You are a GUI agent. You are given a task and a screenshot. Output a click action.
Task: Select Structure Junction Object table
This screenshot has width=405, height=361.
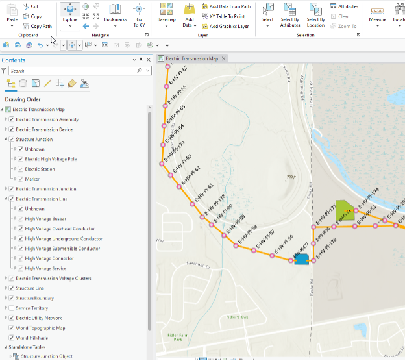(47, 356)
